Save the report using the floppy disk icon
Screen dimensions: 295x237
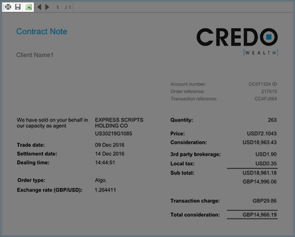18,7
